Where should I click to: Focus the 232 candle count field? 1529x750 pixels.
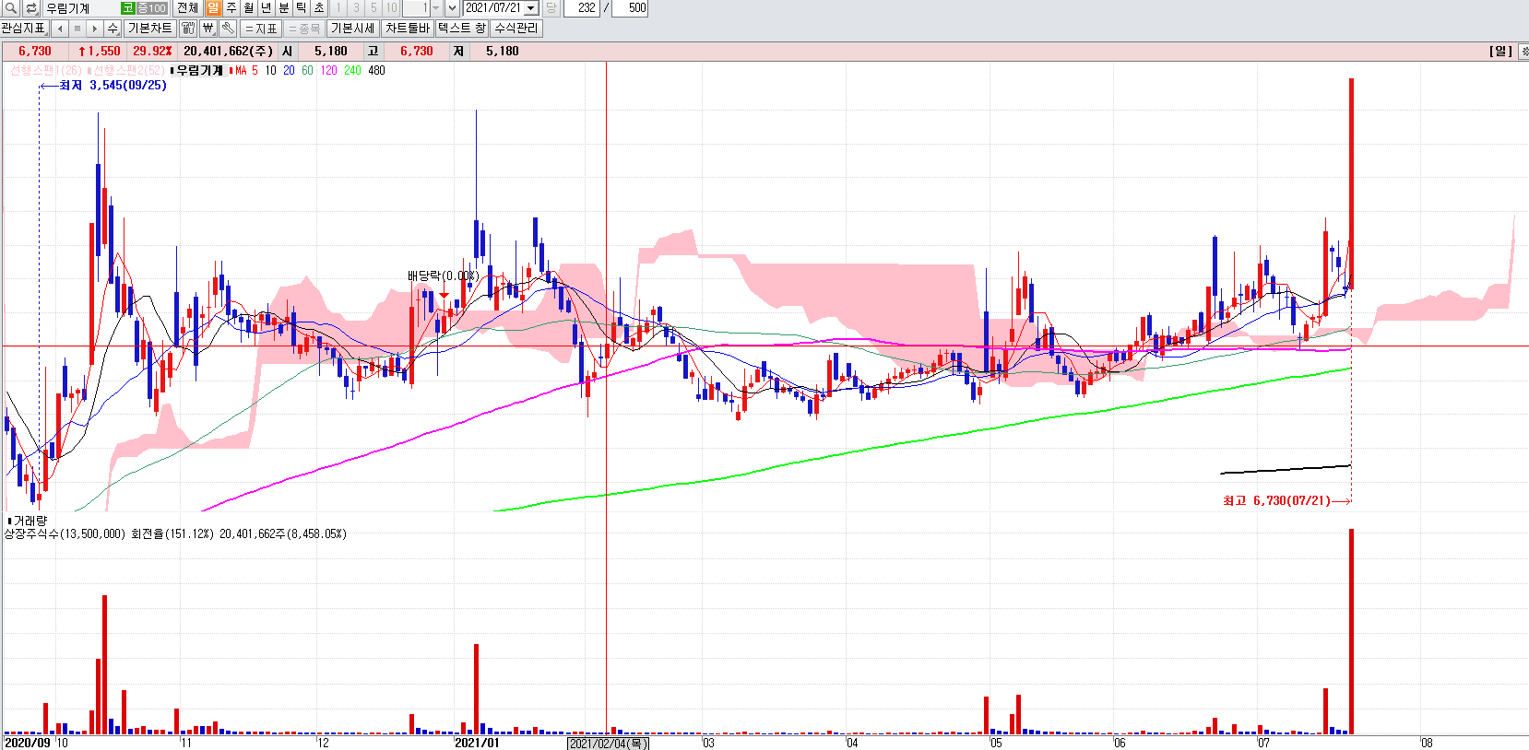[581, 8]
